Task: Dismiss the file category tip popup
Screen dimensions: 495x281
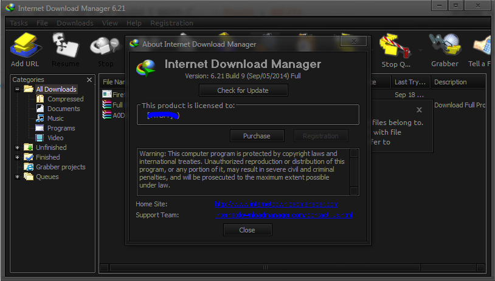Action: click(419, 110)
